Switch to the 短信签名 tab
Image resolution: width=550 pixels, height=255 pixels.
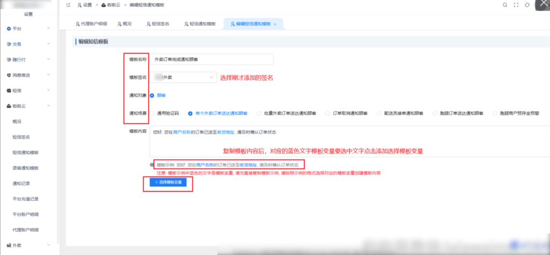click(x=158, y=24)
